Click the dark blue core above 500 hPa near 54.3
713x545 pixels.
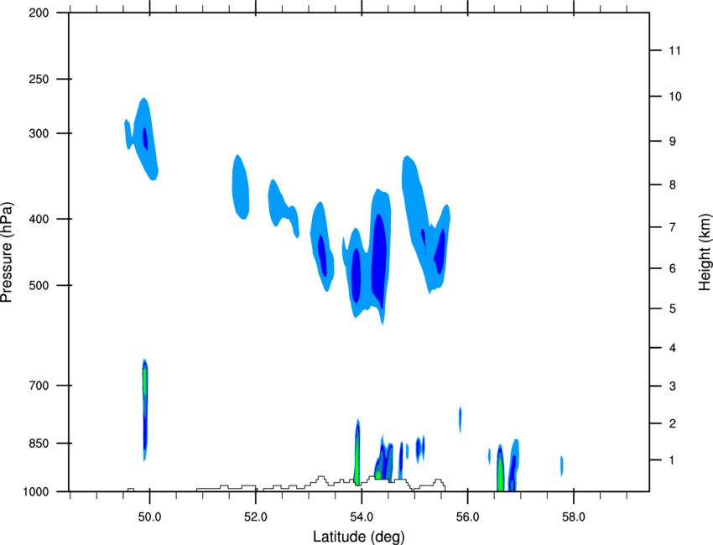(x=379, y=259)
